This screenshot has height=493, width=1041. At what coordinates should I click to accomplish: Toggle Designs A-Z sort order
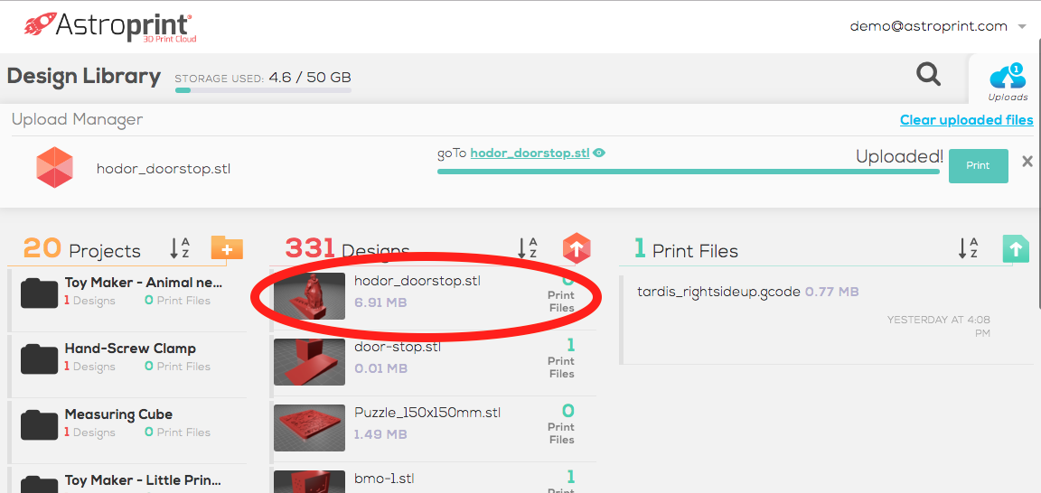527,248
